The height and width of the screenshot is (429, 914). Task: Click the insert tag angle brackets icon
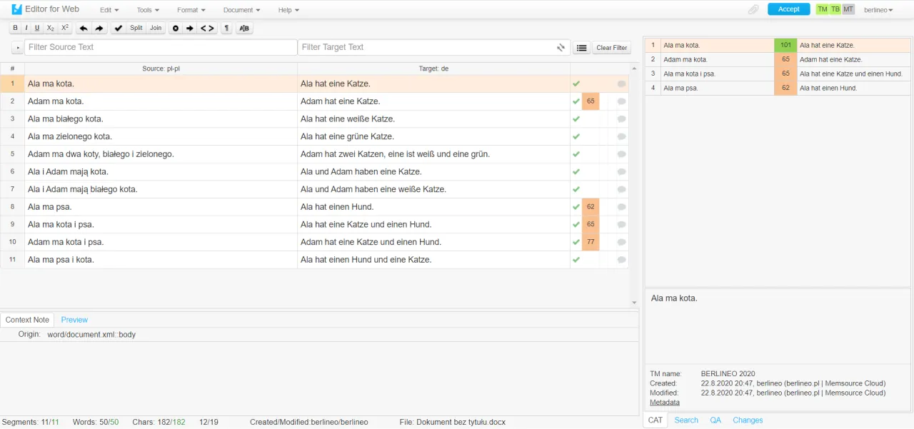click(x=207, y=28)
